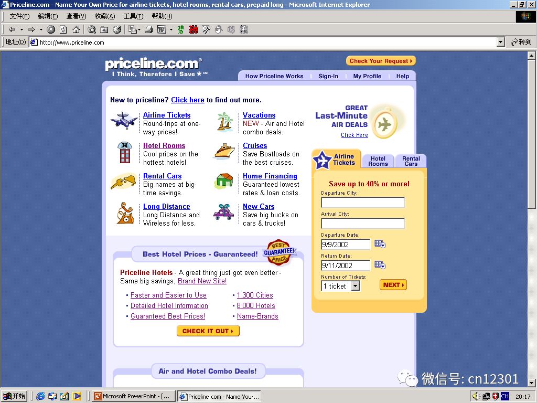Go back using the Back arrow

click(x=12, y=30)
